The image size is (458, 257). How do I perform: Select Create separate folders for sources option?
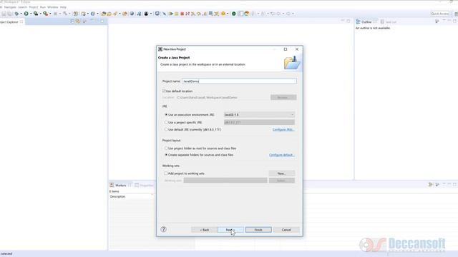tap(166, 155)
